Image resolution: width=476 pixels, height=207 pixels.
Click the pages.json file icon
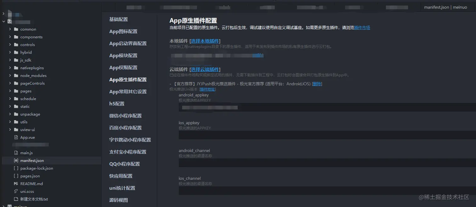16,176
